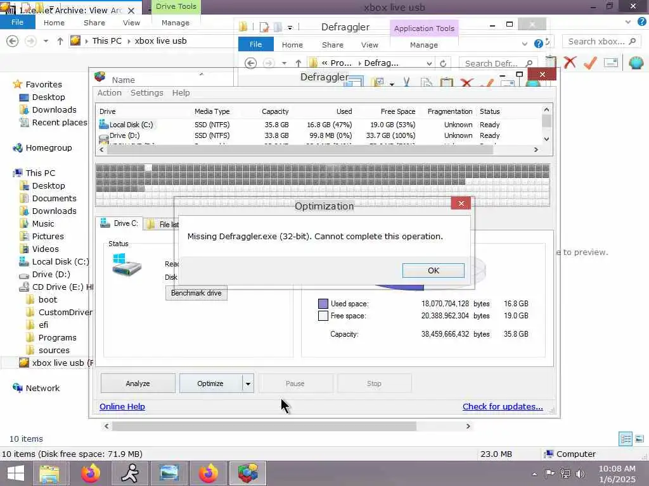The height and width of the screenshot is (486, 649).
Task: Click the Analyze button
Action: pos(138,383)
